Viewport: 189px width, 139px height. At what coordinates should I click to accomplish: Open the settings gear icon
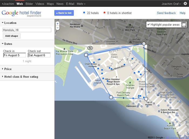pyautogui.click(x=185, y=4)
